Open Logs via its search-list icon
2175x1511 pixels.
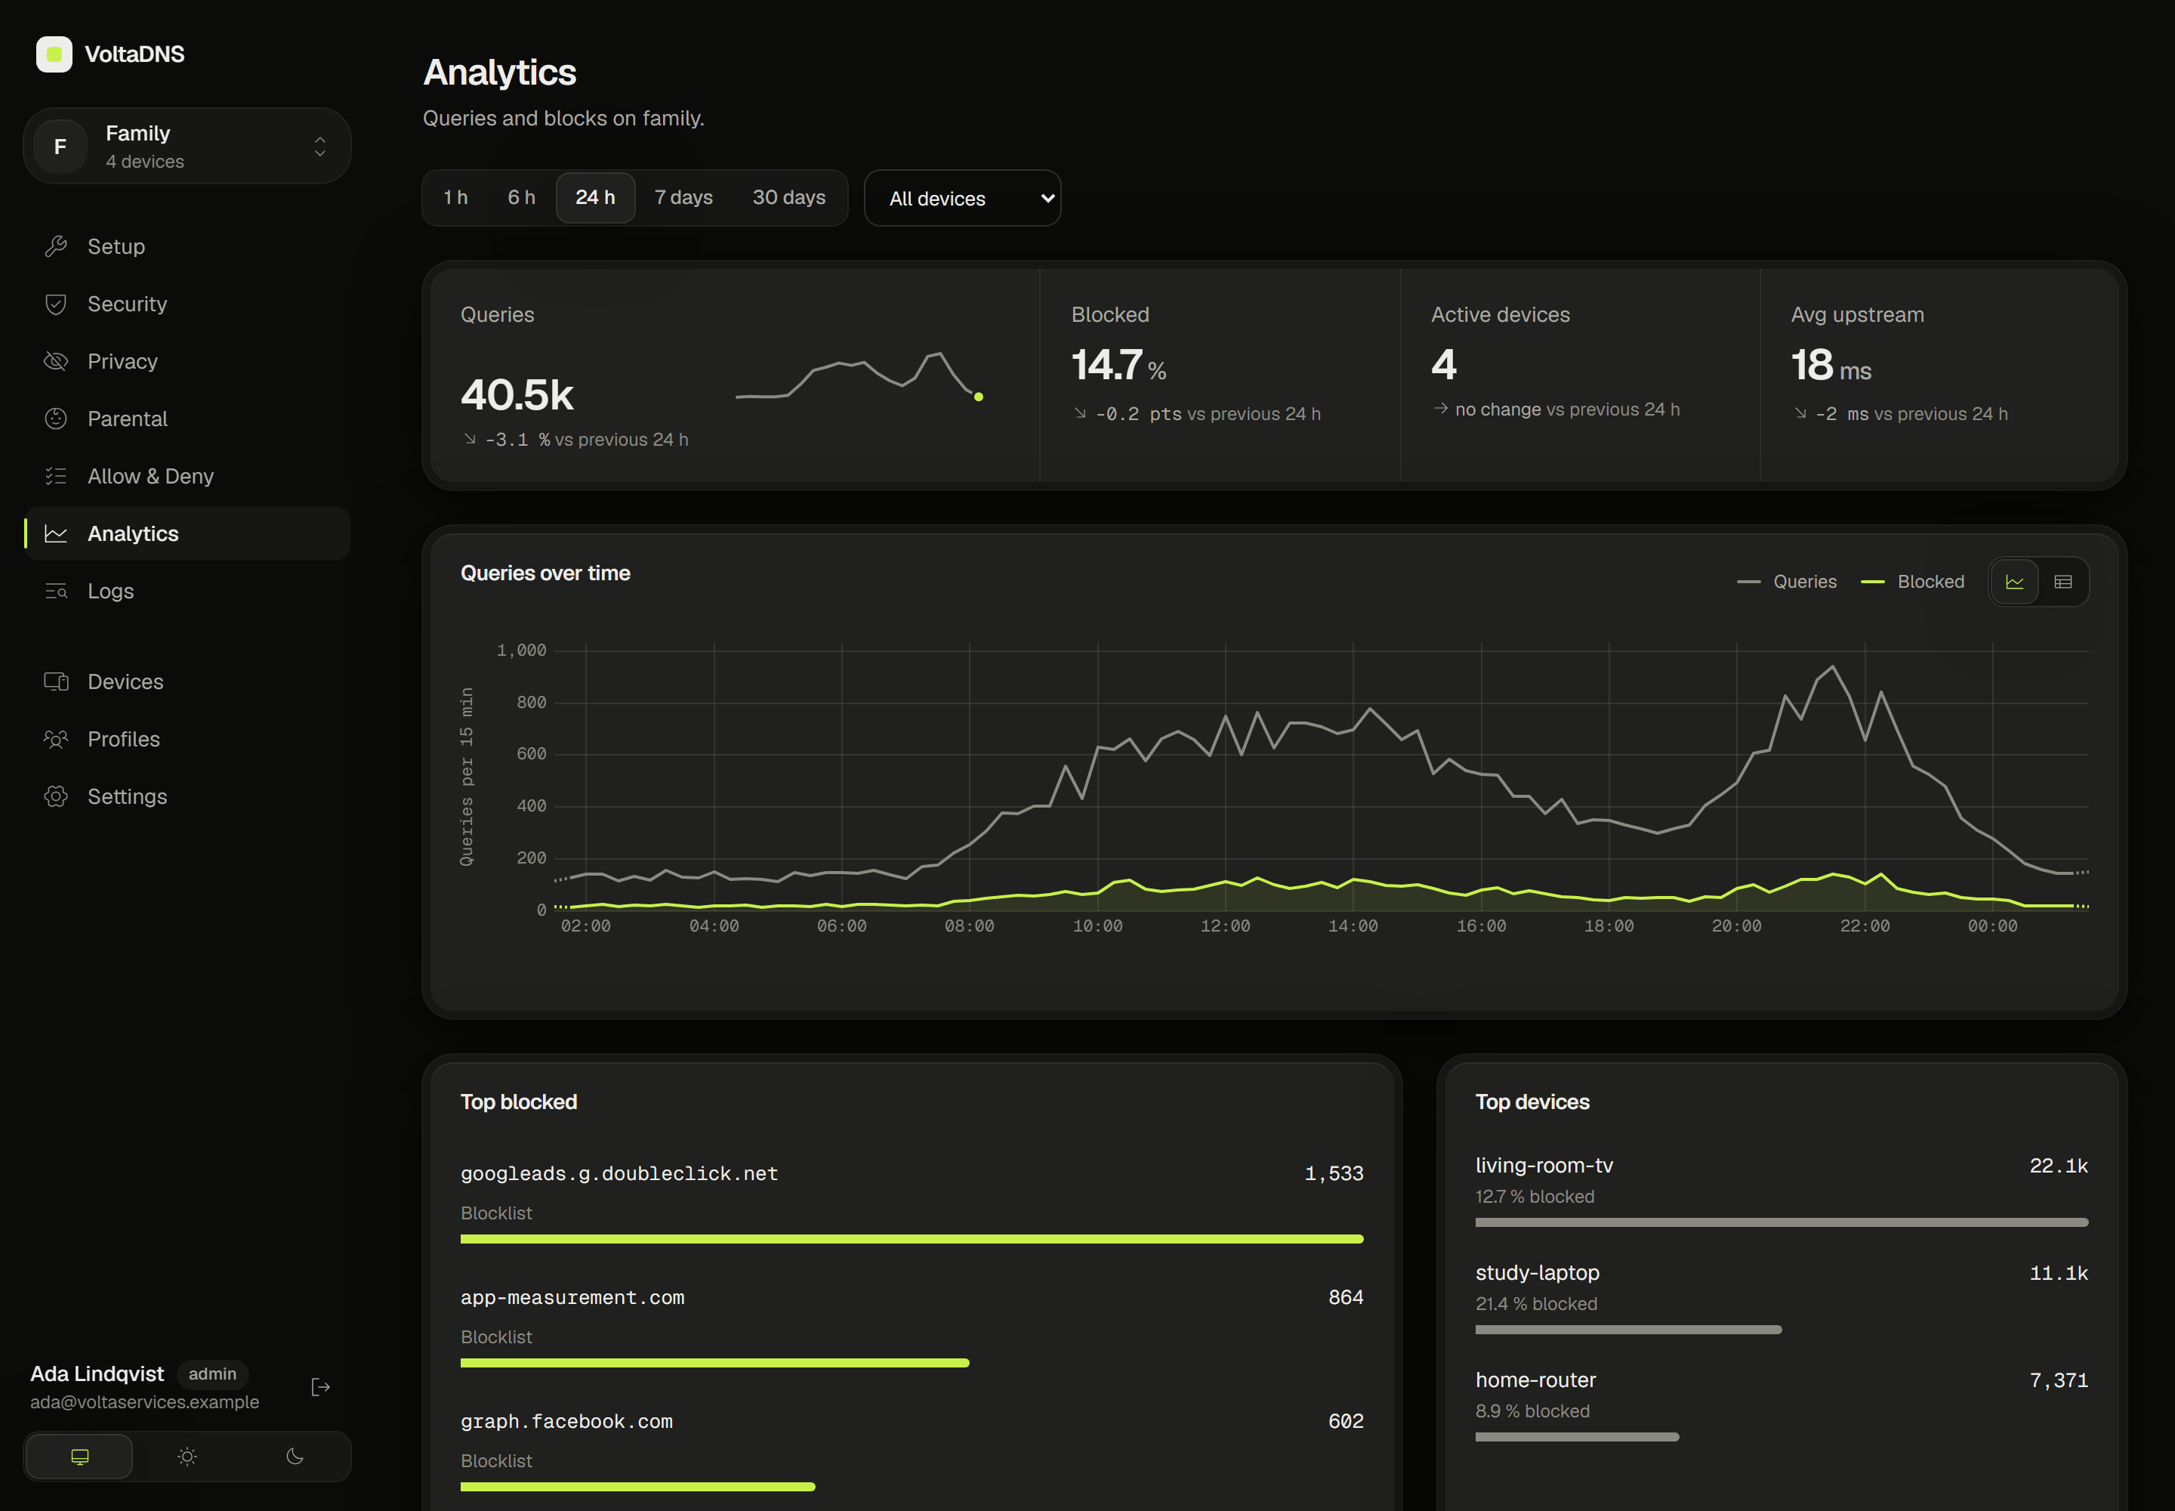click(56, 591)
